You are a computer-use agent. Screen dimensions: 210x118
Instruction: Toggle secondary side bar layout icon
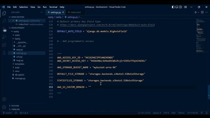click(180, 7)
